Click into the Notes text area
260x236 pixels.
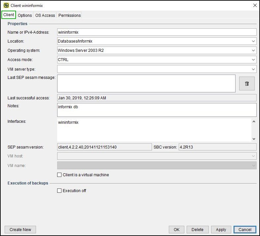157,110
